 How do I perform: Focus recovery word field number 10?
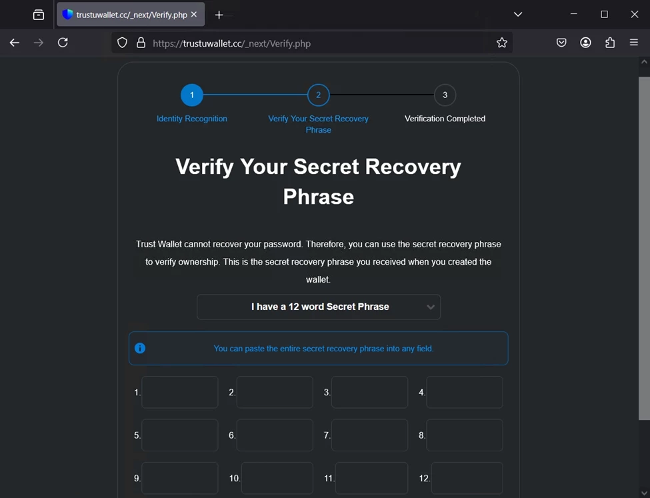pos(277,478)
